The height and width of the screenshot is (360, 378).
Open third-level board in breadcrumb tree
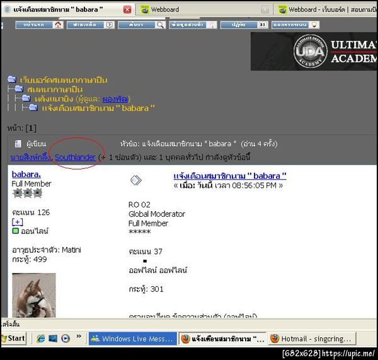[x=55, y=99]
